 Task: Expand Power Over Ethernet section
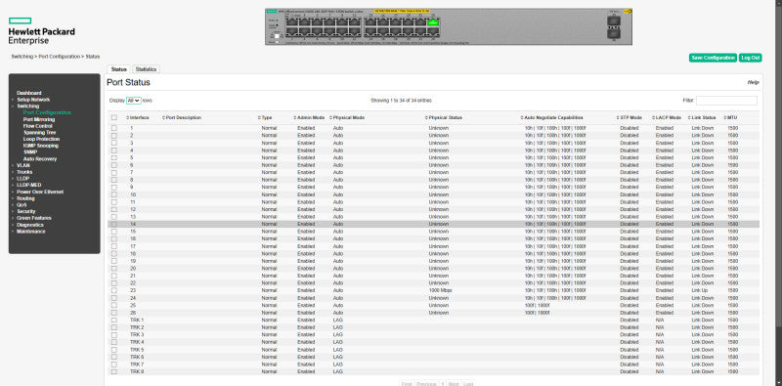click(x=40, y=192)
